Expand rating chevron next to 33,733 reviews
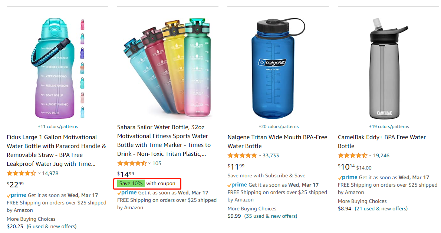Viewport: 441px width, 233px height. [260, 155]
